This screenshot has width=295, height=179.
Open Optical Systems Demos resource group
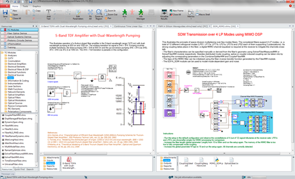(20, 37)
